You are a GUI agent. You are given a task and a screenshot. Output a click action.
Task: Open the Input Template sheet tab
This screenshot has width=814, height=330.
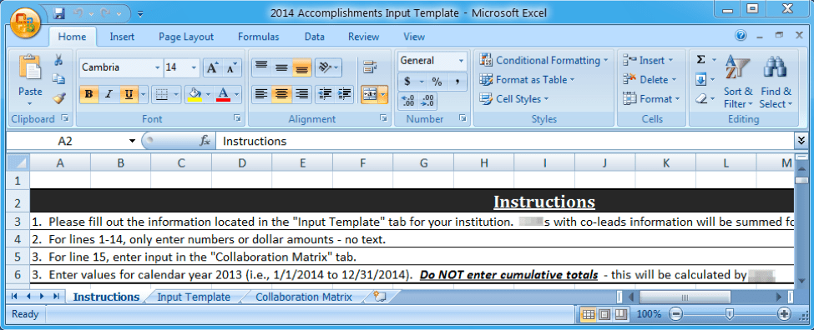tap(194, 297)
